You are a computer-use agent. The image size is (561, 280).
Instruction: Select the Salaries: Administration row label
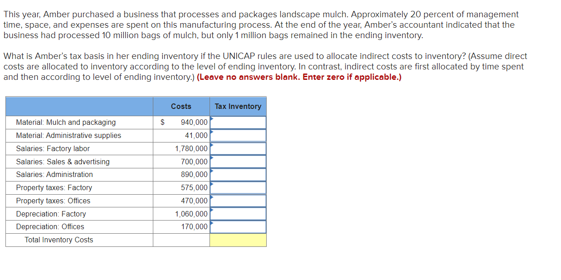click(54, 174)
